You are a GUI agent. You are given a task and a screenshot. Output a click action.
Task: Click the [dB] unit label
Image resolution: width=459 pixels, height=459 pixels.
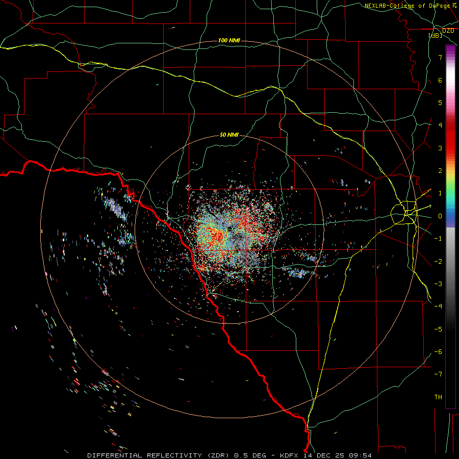[436, 35]
